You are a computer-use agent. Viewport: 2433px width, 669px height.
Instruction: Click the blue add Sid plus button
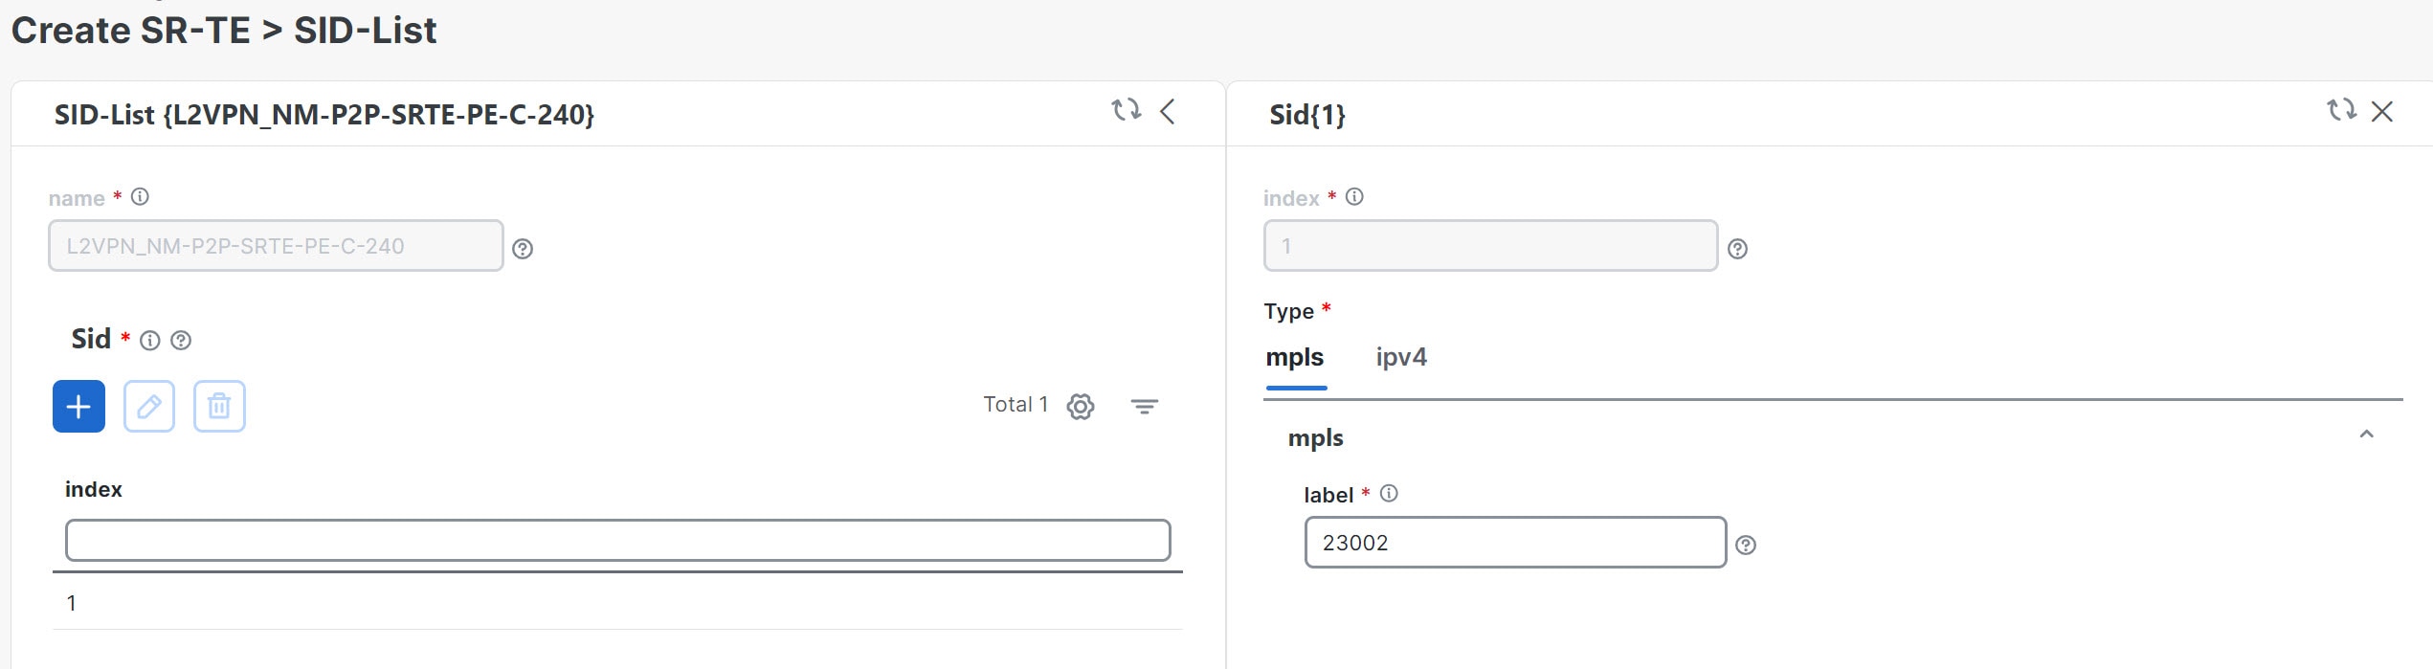pos(78,407)
